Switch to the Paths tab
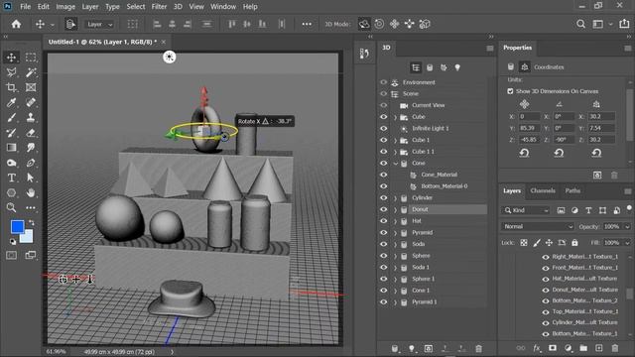Image resolution: width=635 pixels, height=357 pixels. coord(572,190)
